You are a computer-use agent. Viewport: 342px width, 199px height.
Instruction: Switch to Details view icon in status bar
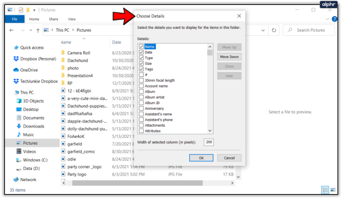click(325, 190)
